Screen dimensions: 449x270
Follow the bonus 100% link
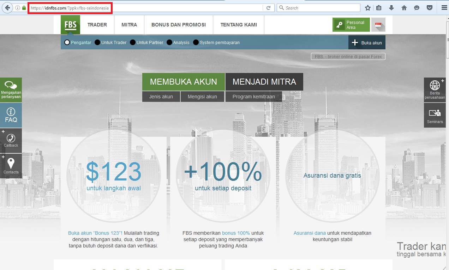click(236, 233)
